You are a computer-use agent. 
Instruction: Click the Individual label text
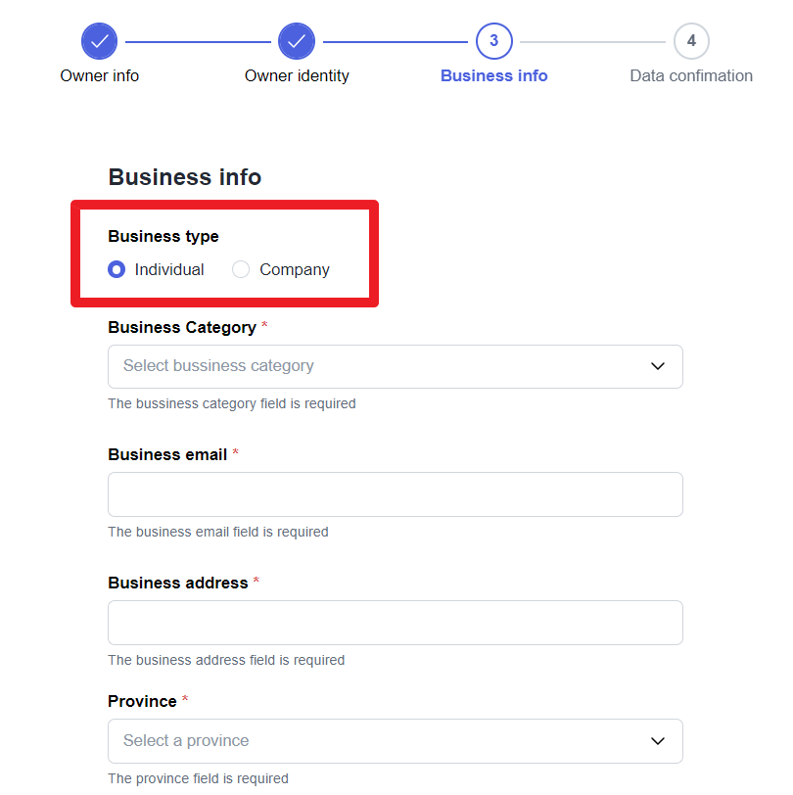tap(169, 269)
